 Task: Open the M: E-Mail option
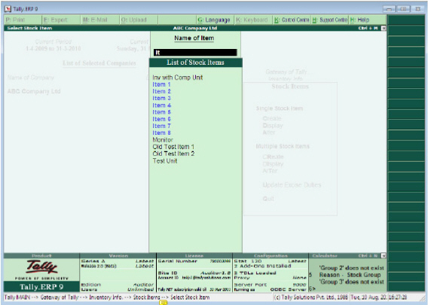[x=100, y=20]
